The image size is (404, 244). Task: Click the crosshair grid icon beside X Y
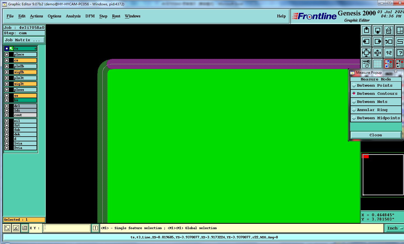(x=25, y=228)
